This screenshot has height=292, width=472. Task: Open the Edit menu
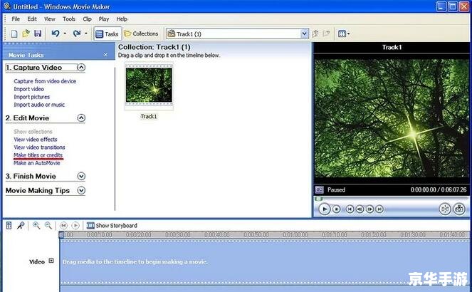point(32,19)
